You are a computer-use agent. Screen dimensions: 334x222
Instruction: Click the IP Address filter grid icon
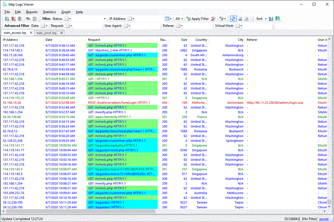click(x=130, y=19)
